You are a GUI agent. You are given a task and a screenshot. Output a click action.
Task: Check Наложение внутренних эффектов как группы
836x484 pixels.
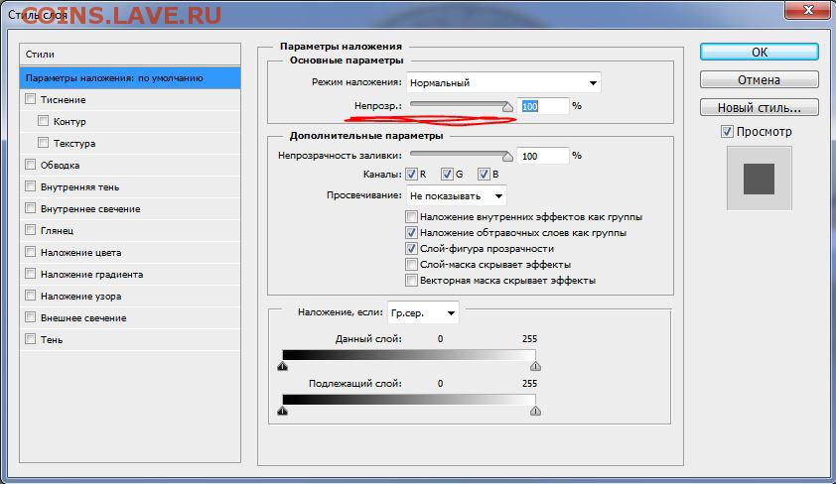(x=411, y=216)
